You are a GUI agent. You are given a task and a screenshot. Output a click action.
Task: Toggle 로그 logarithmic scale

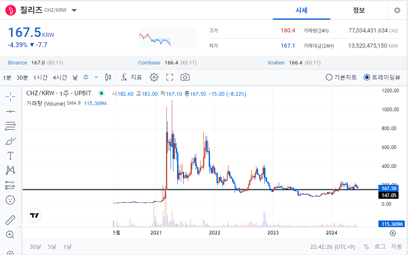click(x=380, y=246)
